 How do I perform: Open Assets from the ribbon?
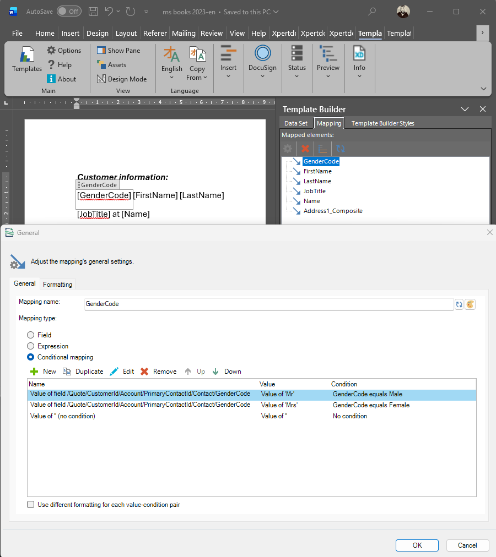click(x=112, y=64)
